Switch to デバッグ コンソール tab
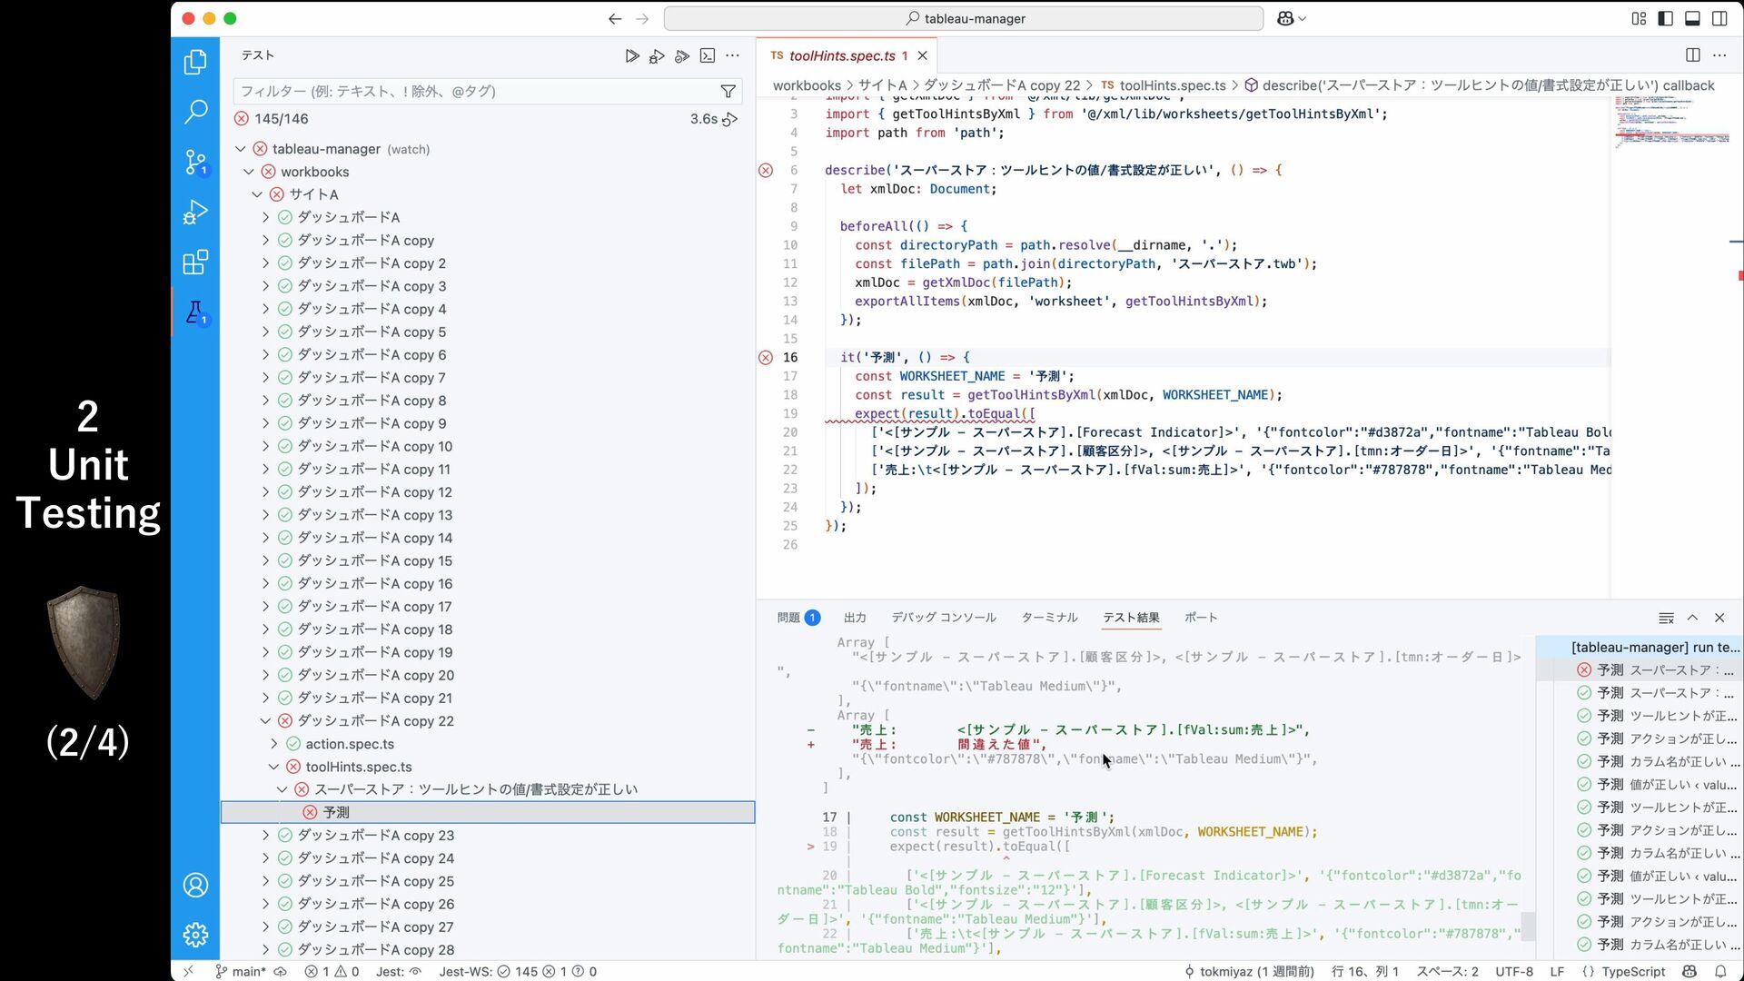 944,618
